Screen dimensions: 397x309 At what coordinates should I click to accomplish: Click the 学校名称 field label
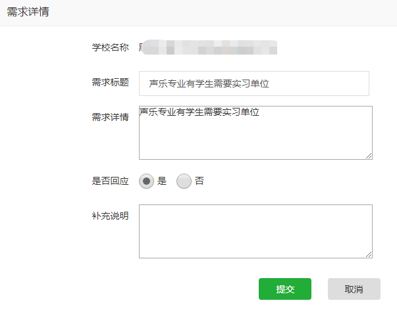tap(110, 47)
